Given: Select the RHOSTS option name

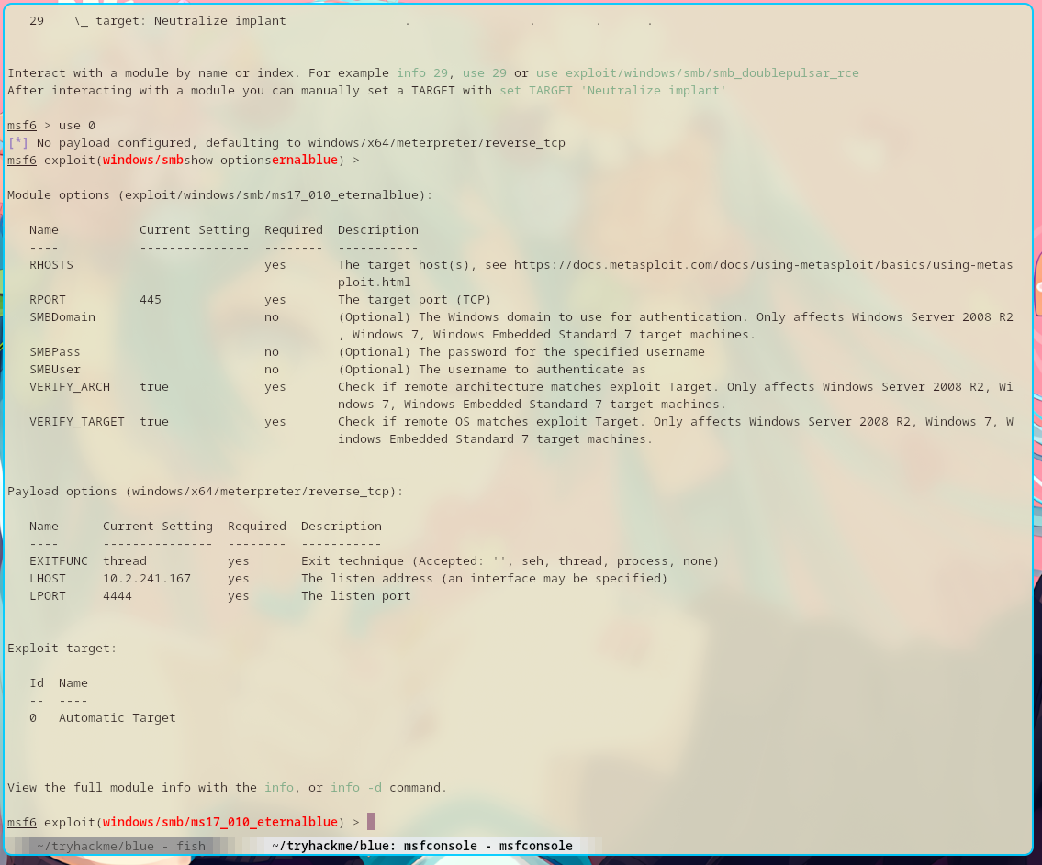Looking at the screenshot, I should pyautogui.click(x=51, y=265).
